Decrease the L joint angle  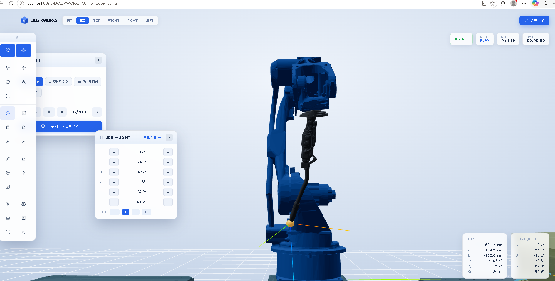pos(114,162)
